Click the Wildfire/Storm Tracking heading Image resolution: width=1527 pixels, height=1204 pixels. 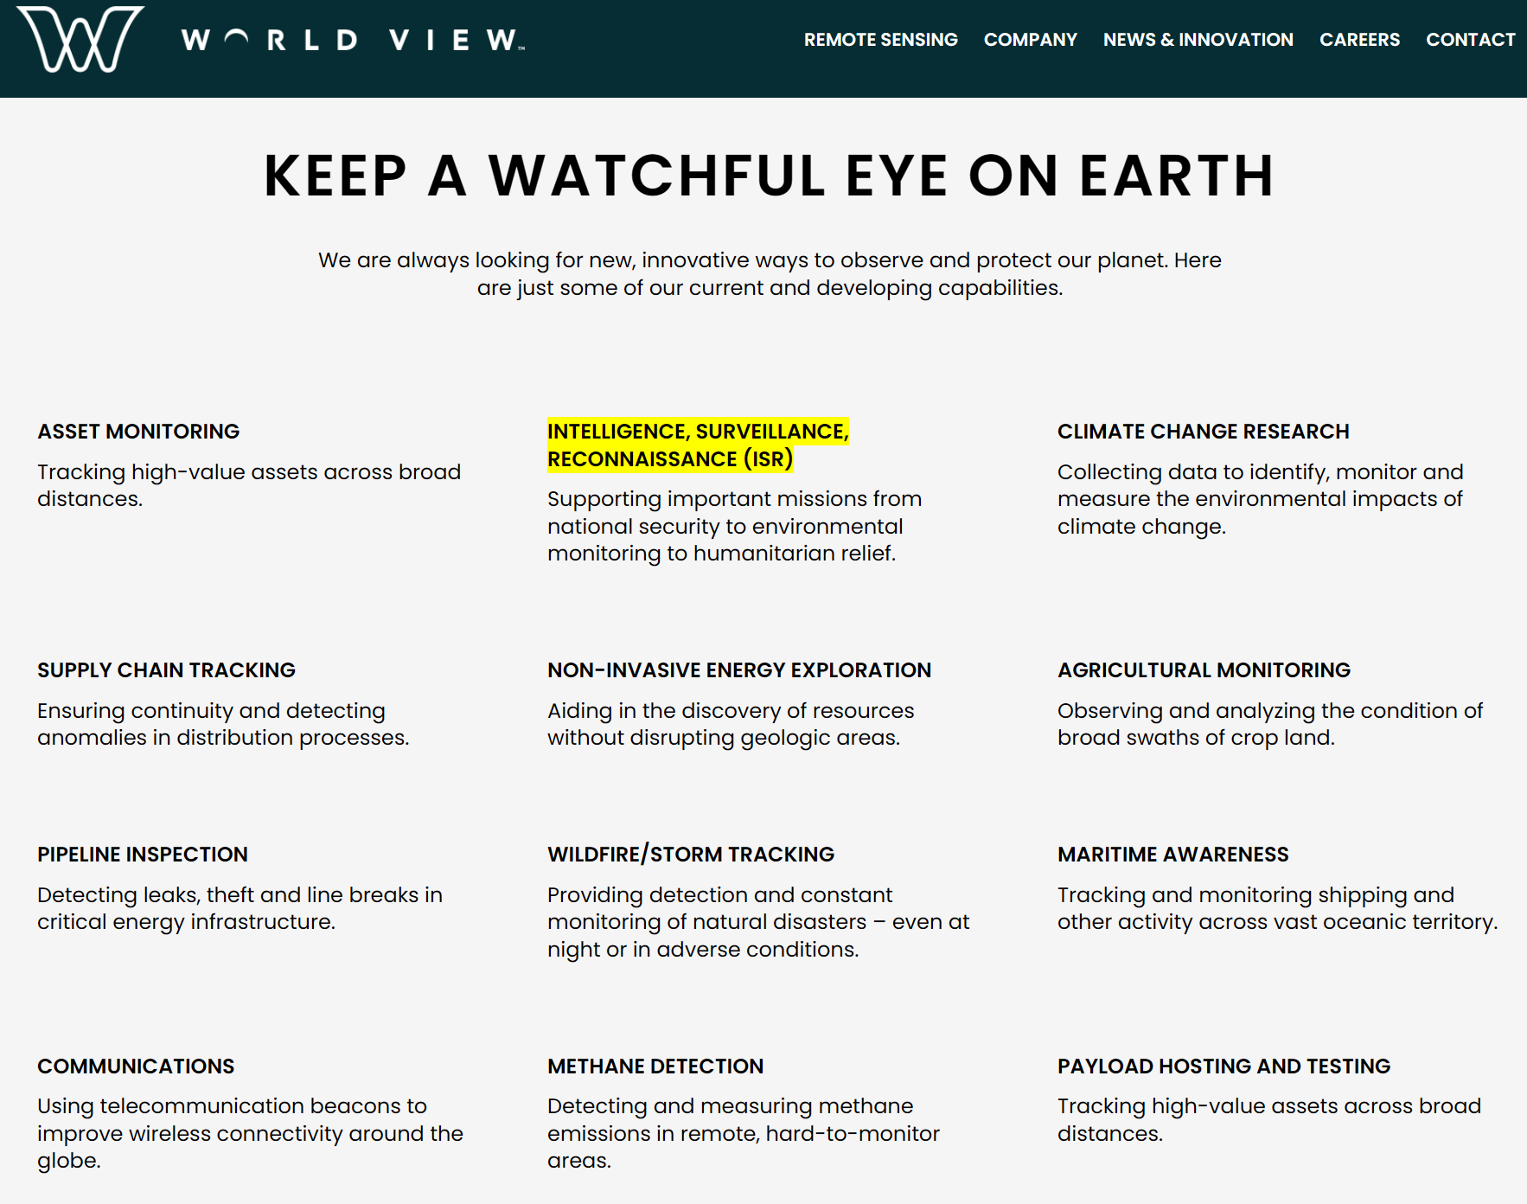tap(690, 855)
